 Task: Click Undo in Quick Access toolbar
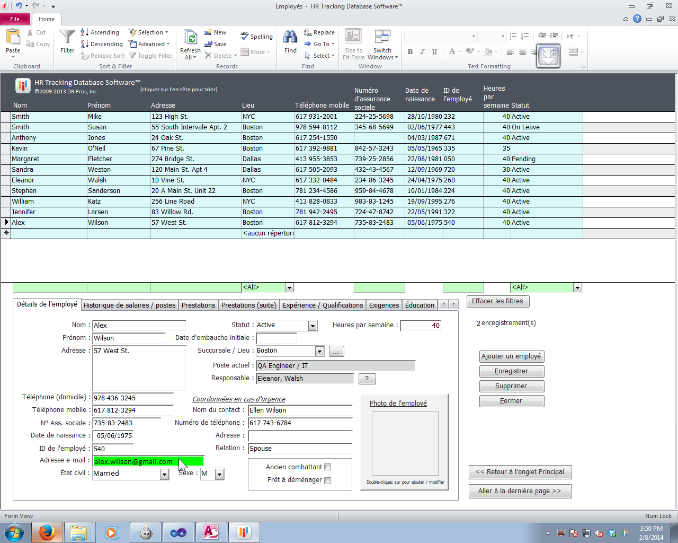tap(19, 6)
